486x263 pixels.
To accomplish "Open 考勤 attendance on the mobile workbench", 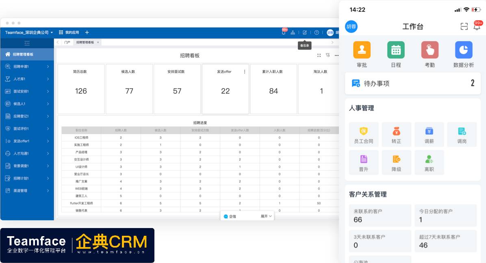I will pos(430,50).
